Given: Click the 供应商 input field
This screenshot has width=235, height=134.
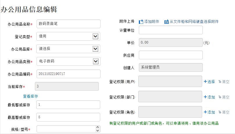Looking at the screenshot, I should (x=171, y=55).
